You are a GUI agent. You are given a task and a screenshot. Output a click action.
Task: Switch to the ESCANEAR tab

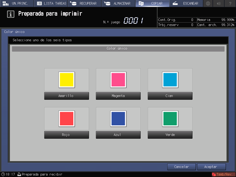[186, 3]
